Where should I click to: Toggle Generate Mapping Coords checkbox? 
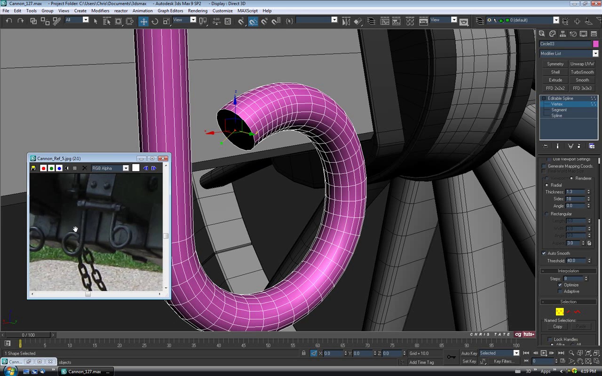point(544,166)
